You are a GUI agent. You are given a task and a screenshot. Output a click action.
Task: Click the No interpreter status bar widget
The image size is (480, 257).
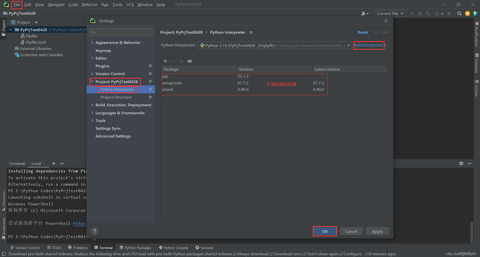460,254
